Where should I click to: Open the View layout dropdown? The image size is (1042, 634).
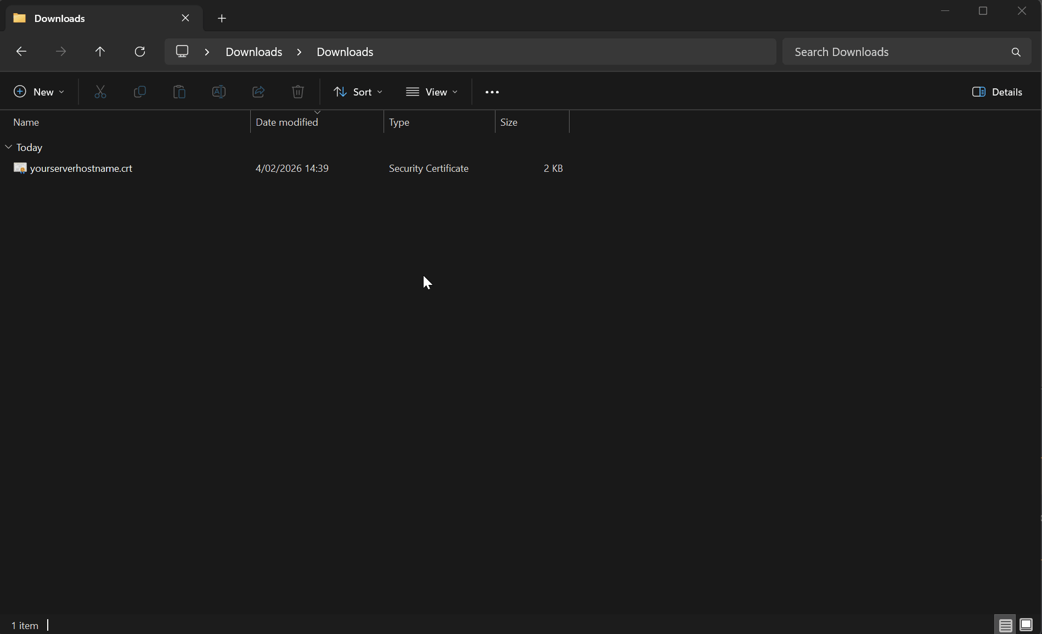click(x=432, y=92)
